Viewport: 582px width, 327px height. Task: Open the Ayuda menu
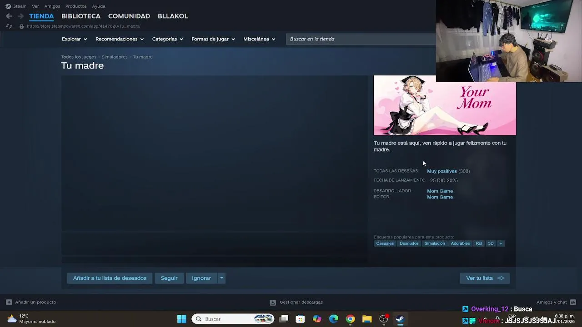(x=99, y=6)
